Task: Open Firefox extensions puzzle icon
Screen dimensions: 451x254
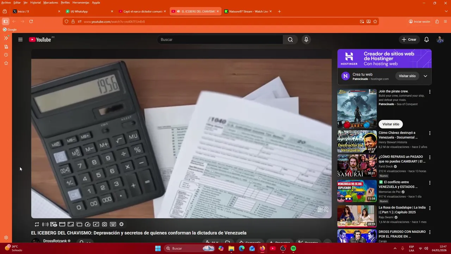Action: 437,22
